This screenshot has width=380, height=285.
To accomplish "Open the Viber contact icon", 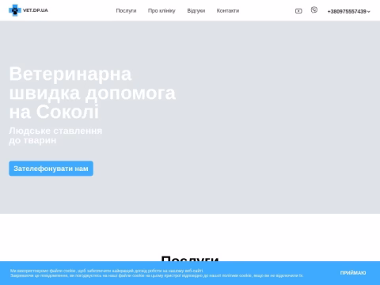I will [314, 10].
